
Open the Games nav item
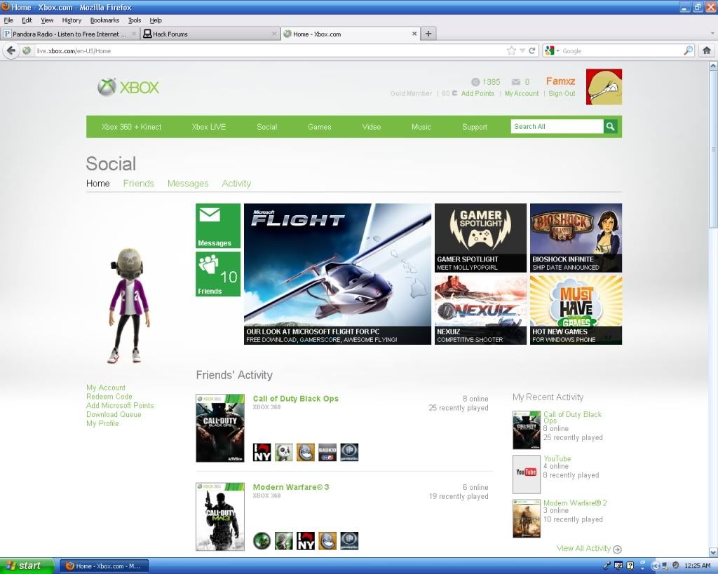pyautogui.click(x=320, y=127)
